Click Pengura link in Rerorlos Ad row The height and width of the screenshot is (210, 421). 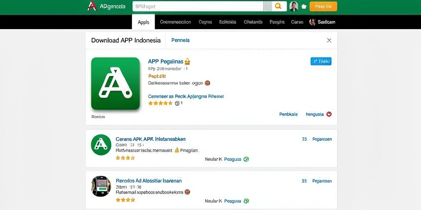233,201
